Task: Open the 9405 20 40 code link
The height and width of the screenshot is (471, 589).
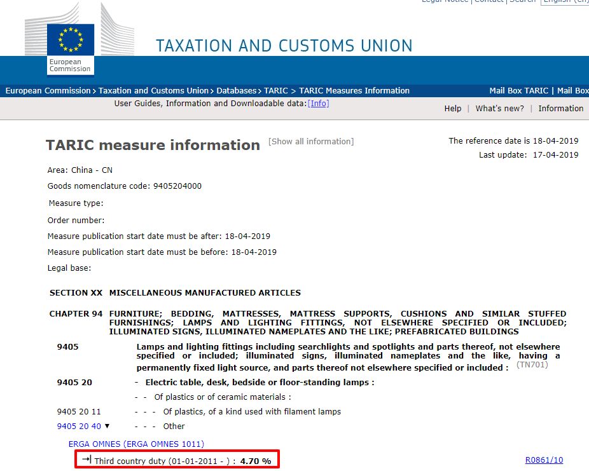Action: pyautogui.click(x=79, y=427)
